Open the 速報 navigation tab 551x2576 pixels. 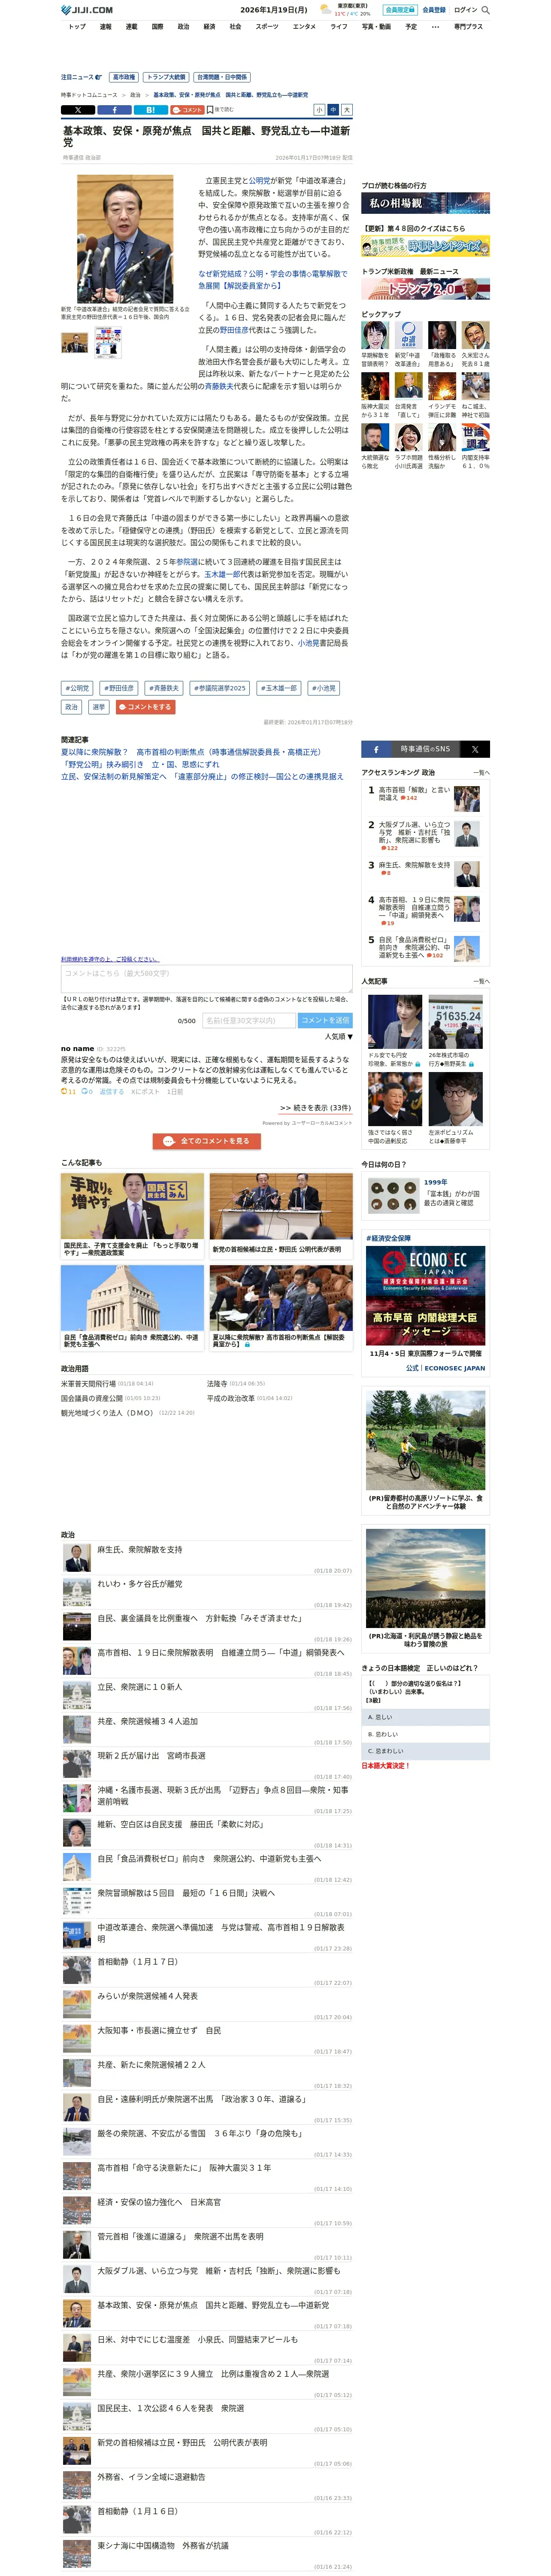105,27
